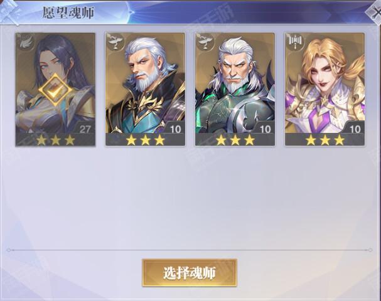Viewport: 381px width, 301px height.
Task: Click the three-star rating under blonde character
Action: coord(325,140)
